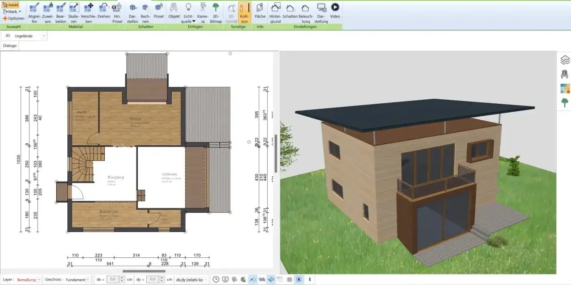Click the dy value input field
The width and height of the screenshot is (571, 285).
coord(153,280)
